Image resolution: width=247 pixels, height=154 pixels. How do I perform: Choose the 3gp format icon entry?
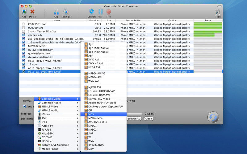[86, 44]
